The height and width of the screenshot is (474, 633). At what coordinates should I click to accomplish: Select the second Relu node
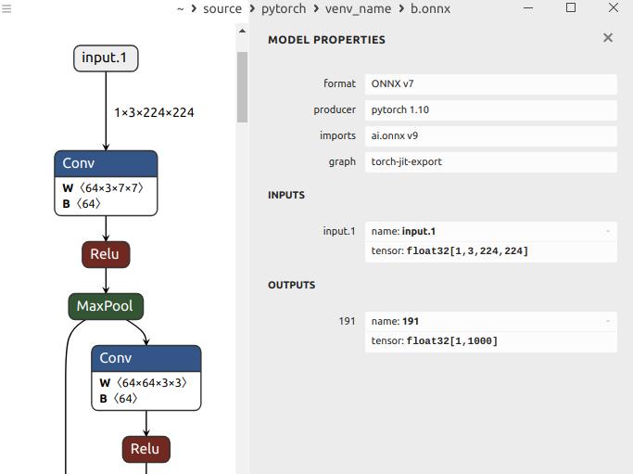[x=146, y=449]
